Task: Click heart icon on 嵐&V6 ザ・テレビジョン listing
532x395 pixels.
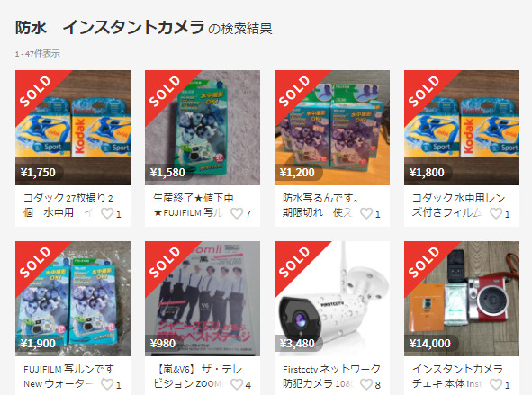Action: tap(237, 384)
